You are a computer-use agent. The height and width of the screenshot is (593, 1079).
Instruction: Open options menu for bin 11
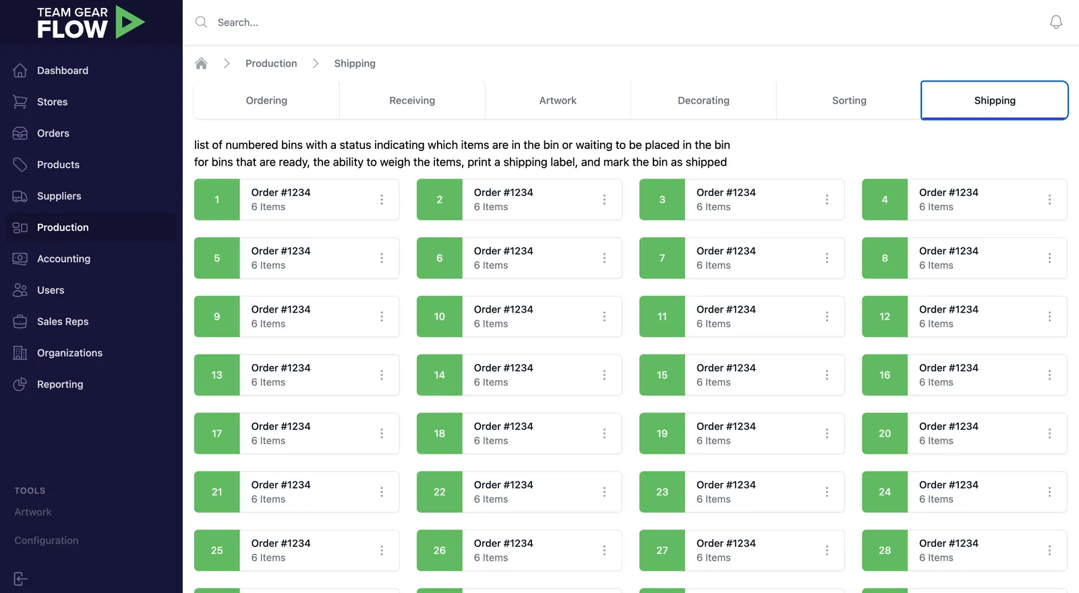tap(827, 316)
